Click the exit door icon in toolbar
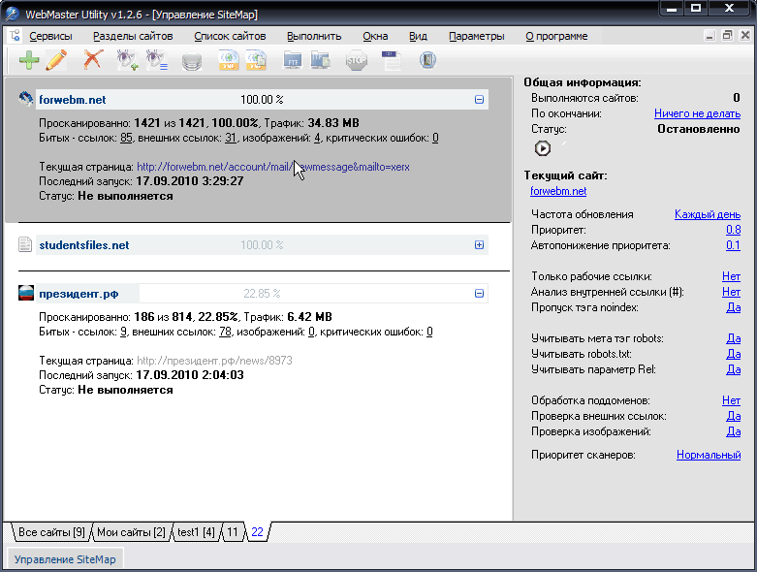757x572 pixels. coord(426,61)
